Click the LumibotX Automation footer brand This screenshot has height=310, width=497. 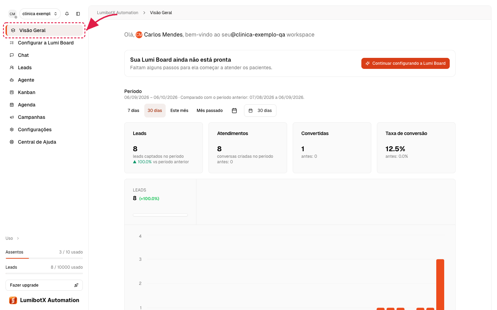point(44,300)
